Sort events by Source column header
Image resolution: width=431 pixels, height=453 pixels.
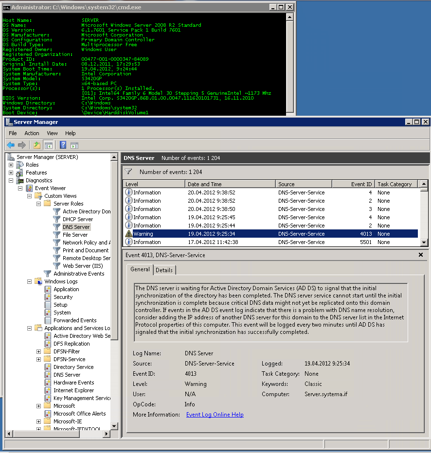(304, 184)
